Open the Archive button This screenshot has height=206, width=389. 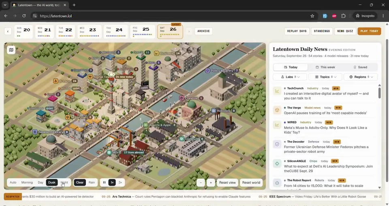coord(203,31)
